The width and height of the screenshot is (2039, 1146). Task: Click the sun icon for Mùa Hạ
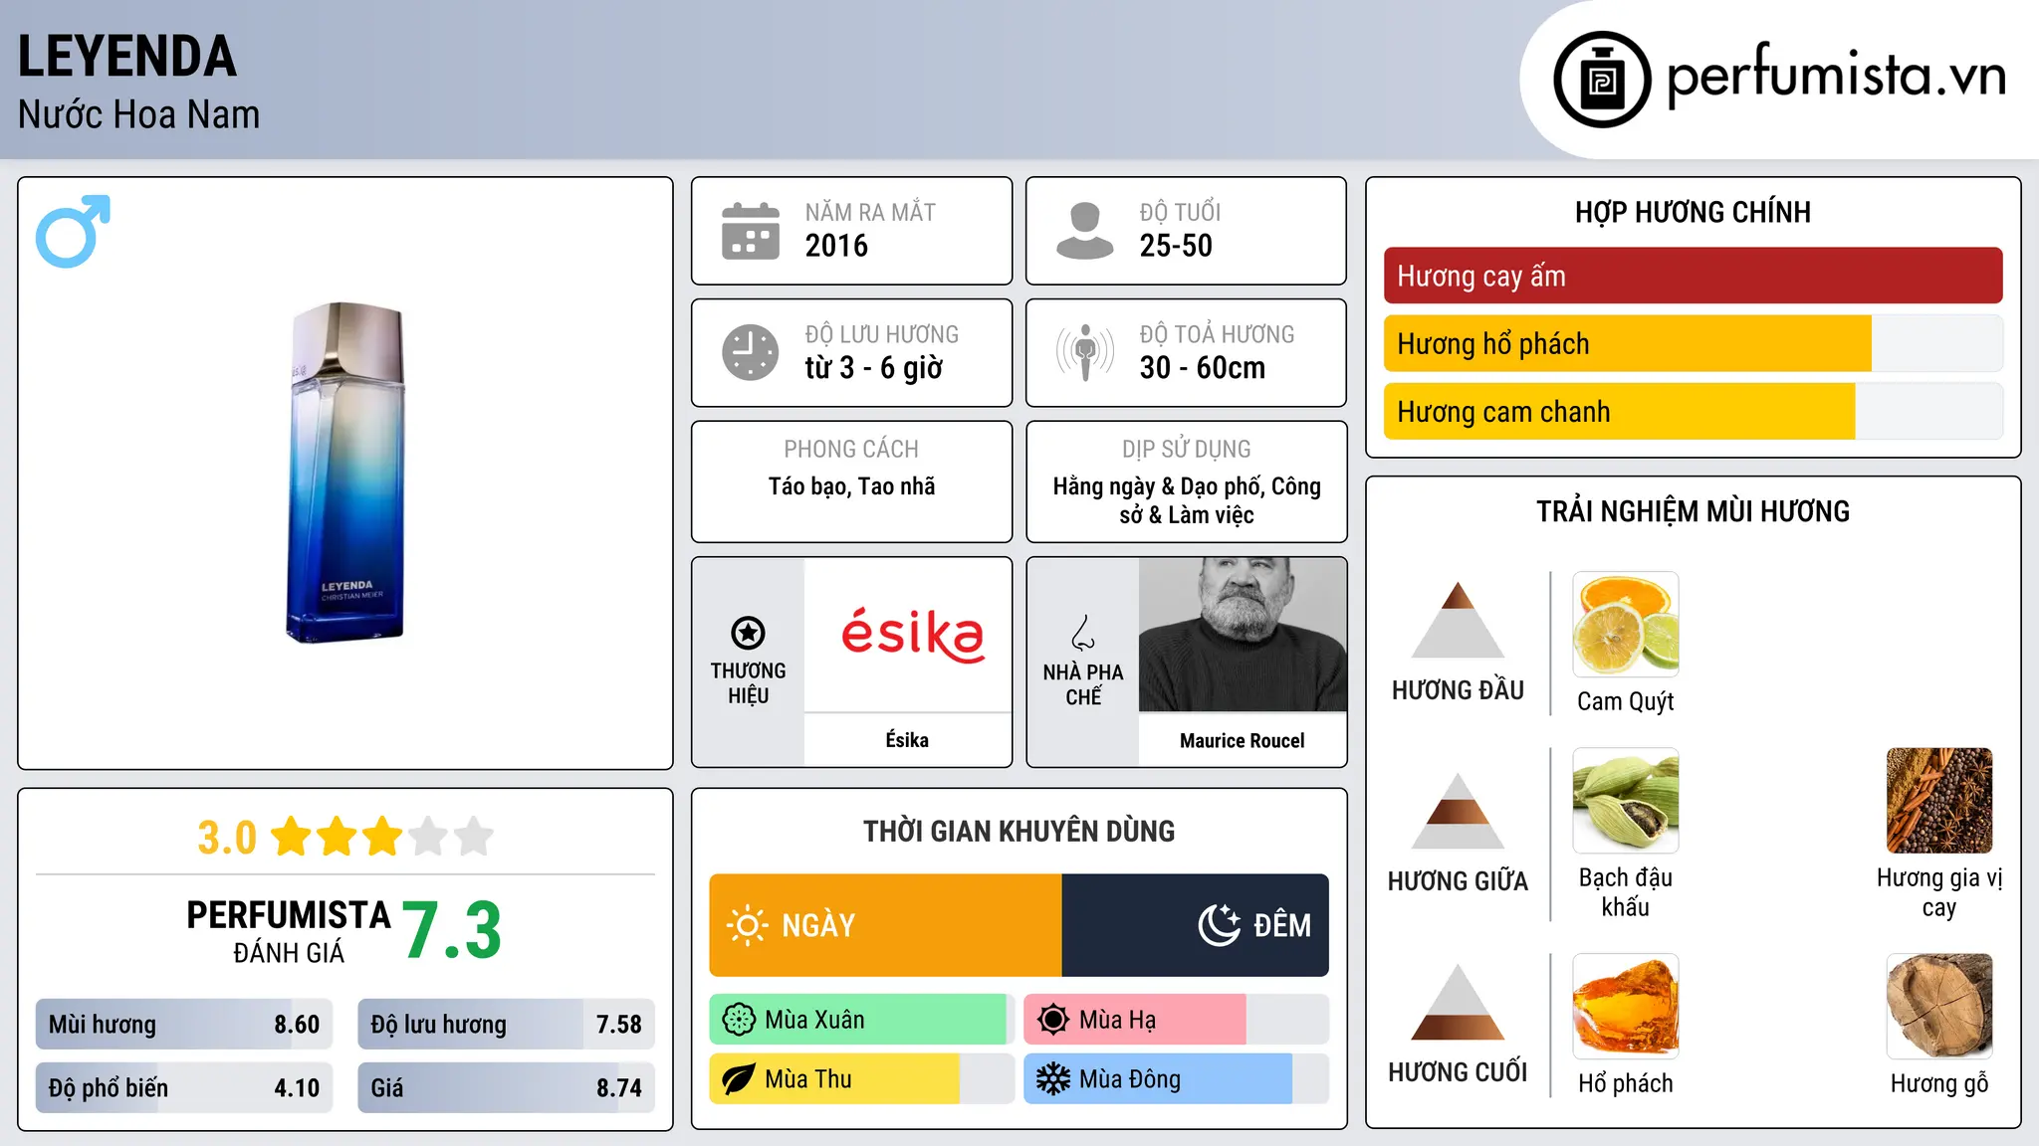click(1053, 1020)
